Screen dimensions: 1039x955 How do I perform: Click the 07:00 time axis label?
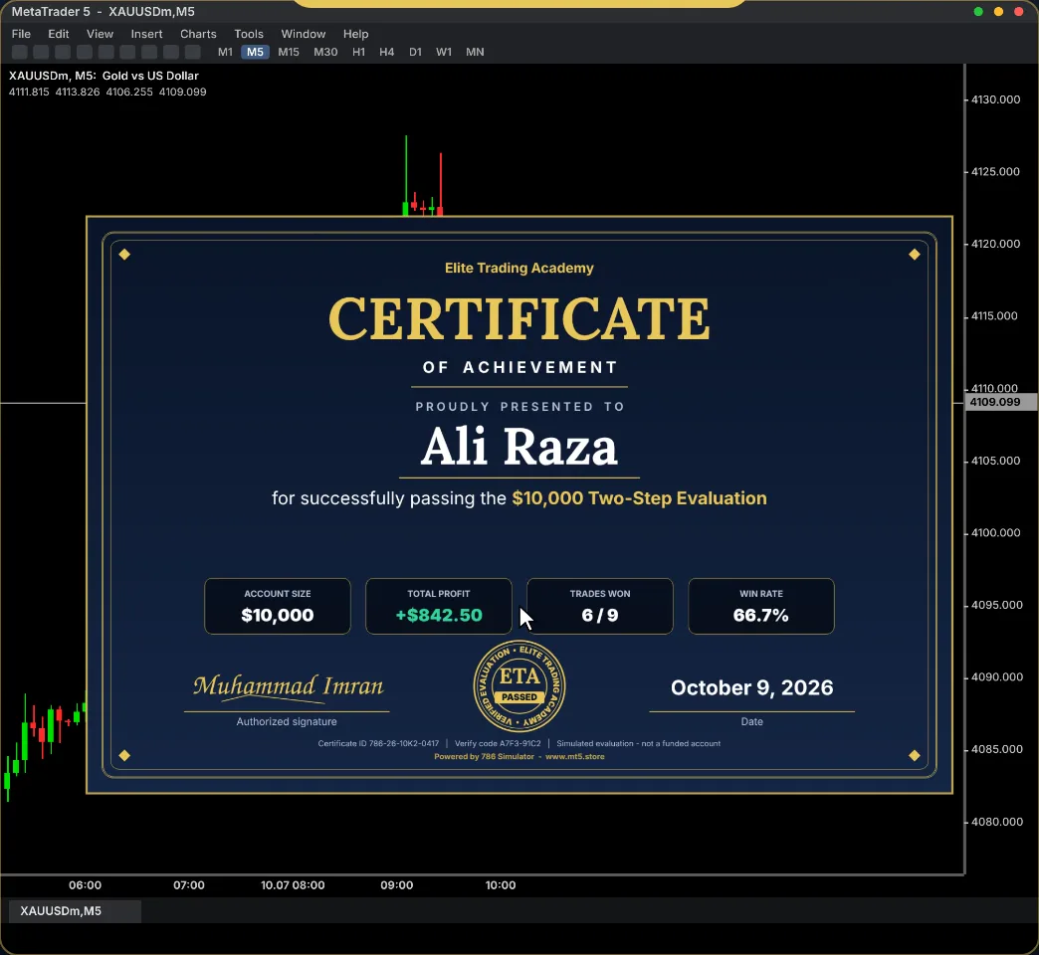pos(189,884)
